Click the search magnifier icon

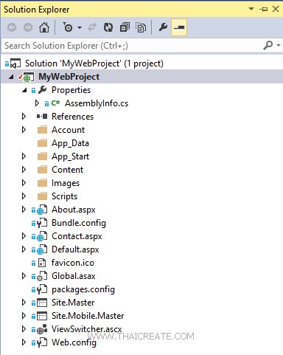268,46
